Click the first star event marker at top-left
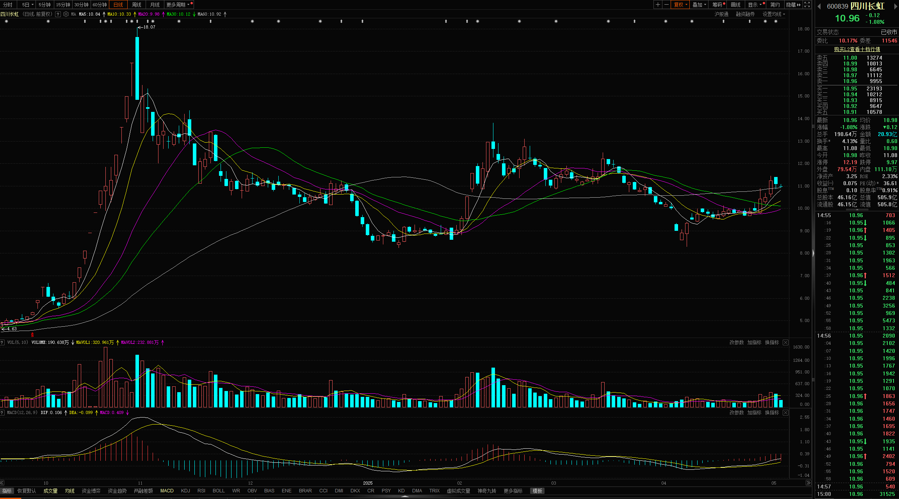The height and width of the screenshot is (499, 899). 6,21
